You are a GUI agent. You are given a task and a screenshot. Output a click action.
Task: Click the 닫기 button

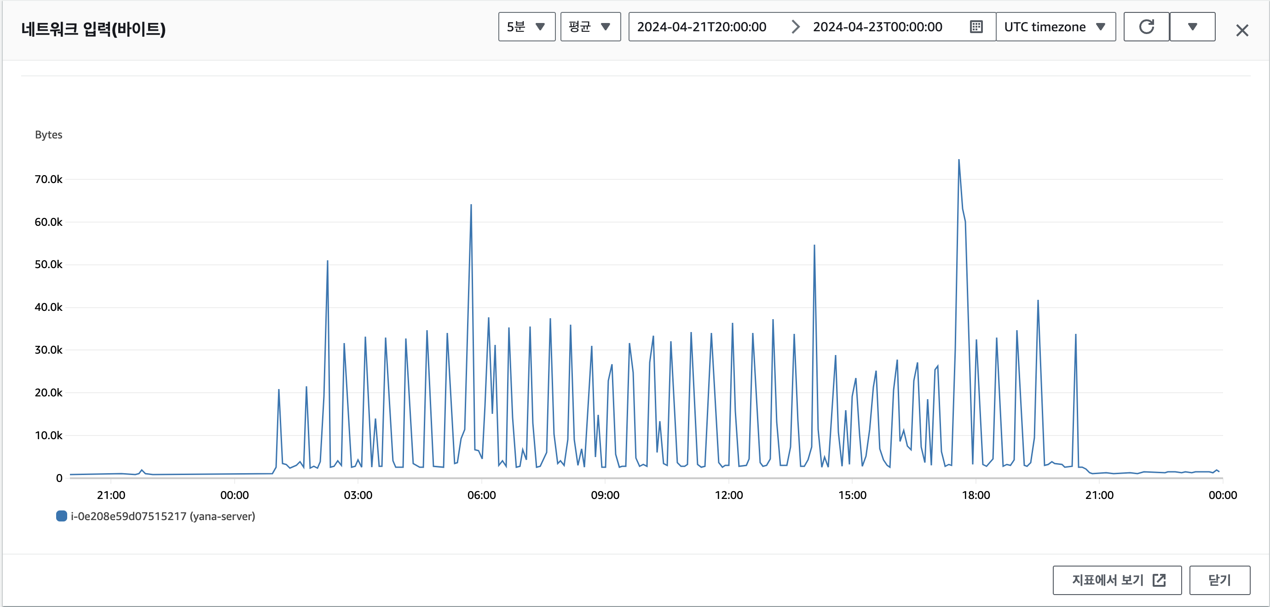pyautogui.click(x=1219, y=580)
